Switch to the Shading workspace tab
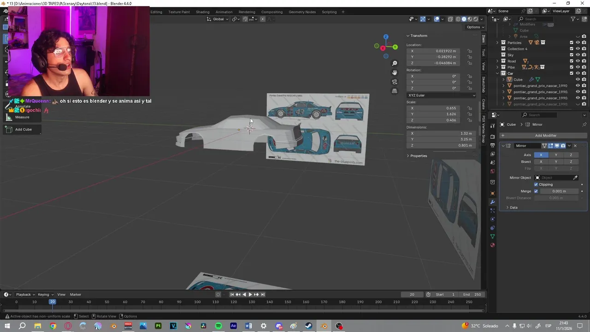 [202, 12]
